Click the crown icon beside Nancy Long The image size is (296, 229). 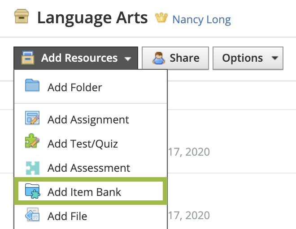point(161,18)
